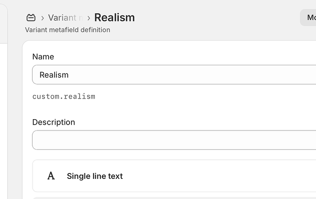Open the partially visible More actions button
The width and height of the screenshot is (316, 199).
(x=309, y=18)
